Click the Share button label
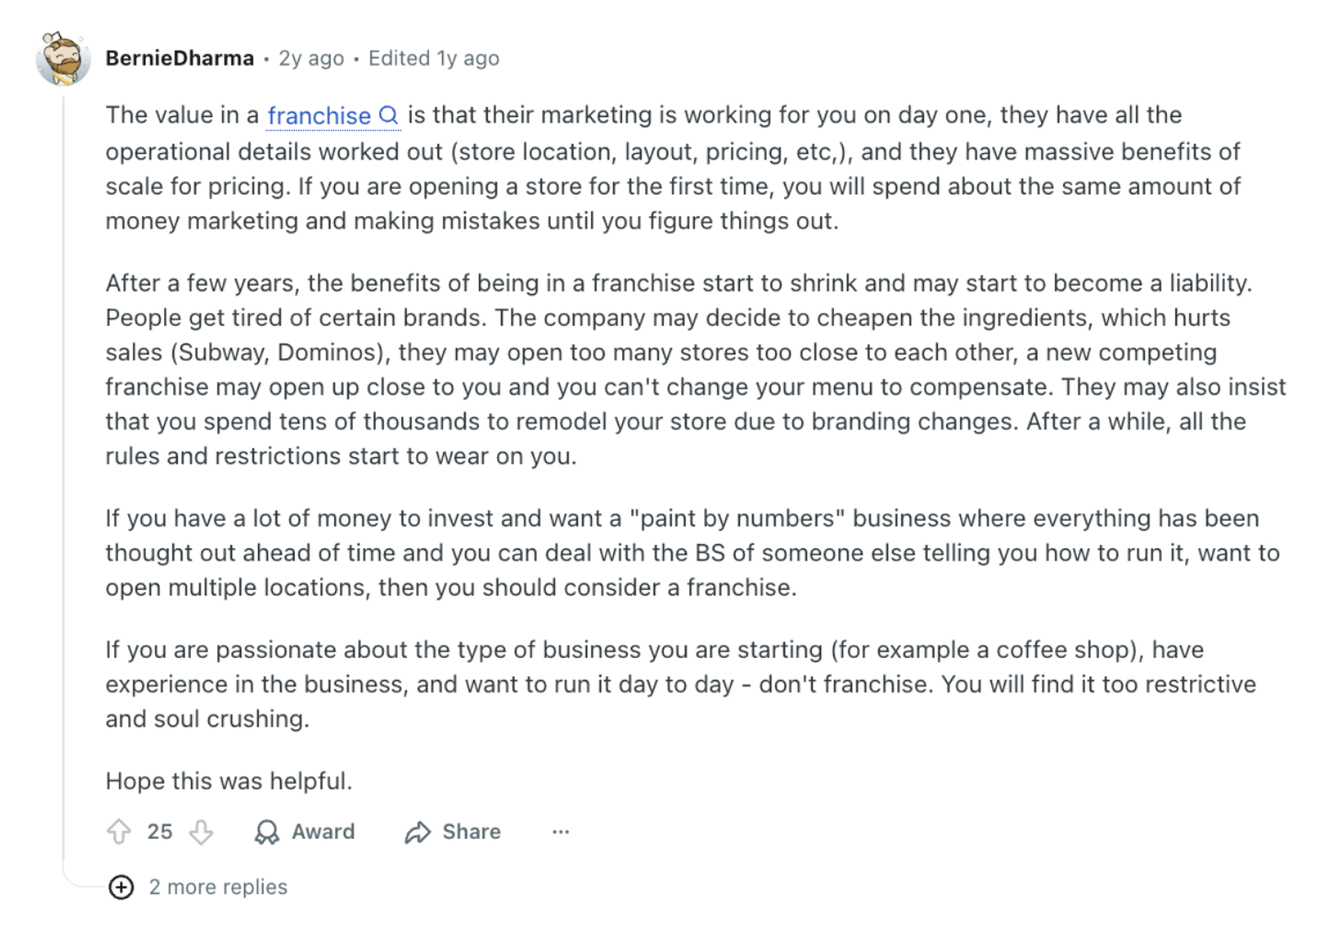1339x935 pixels. pyautogui.click(x=471, y=831)
